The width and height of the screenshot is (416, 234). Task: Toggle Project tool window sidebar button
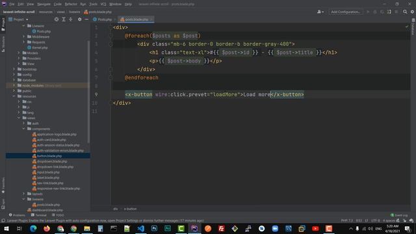(x=3, y=25)
